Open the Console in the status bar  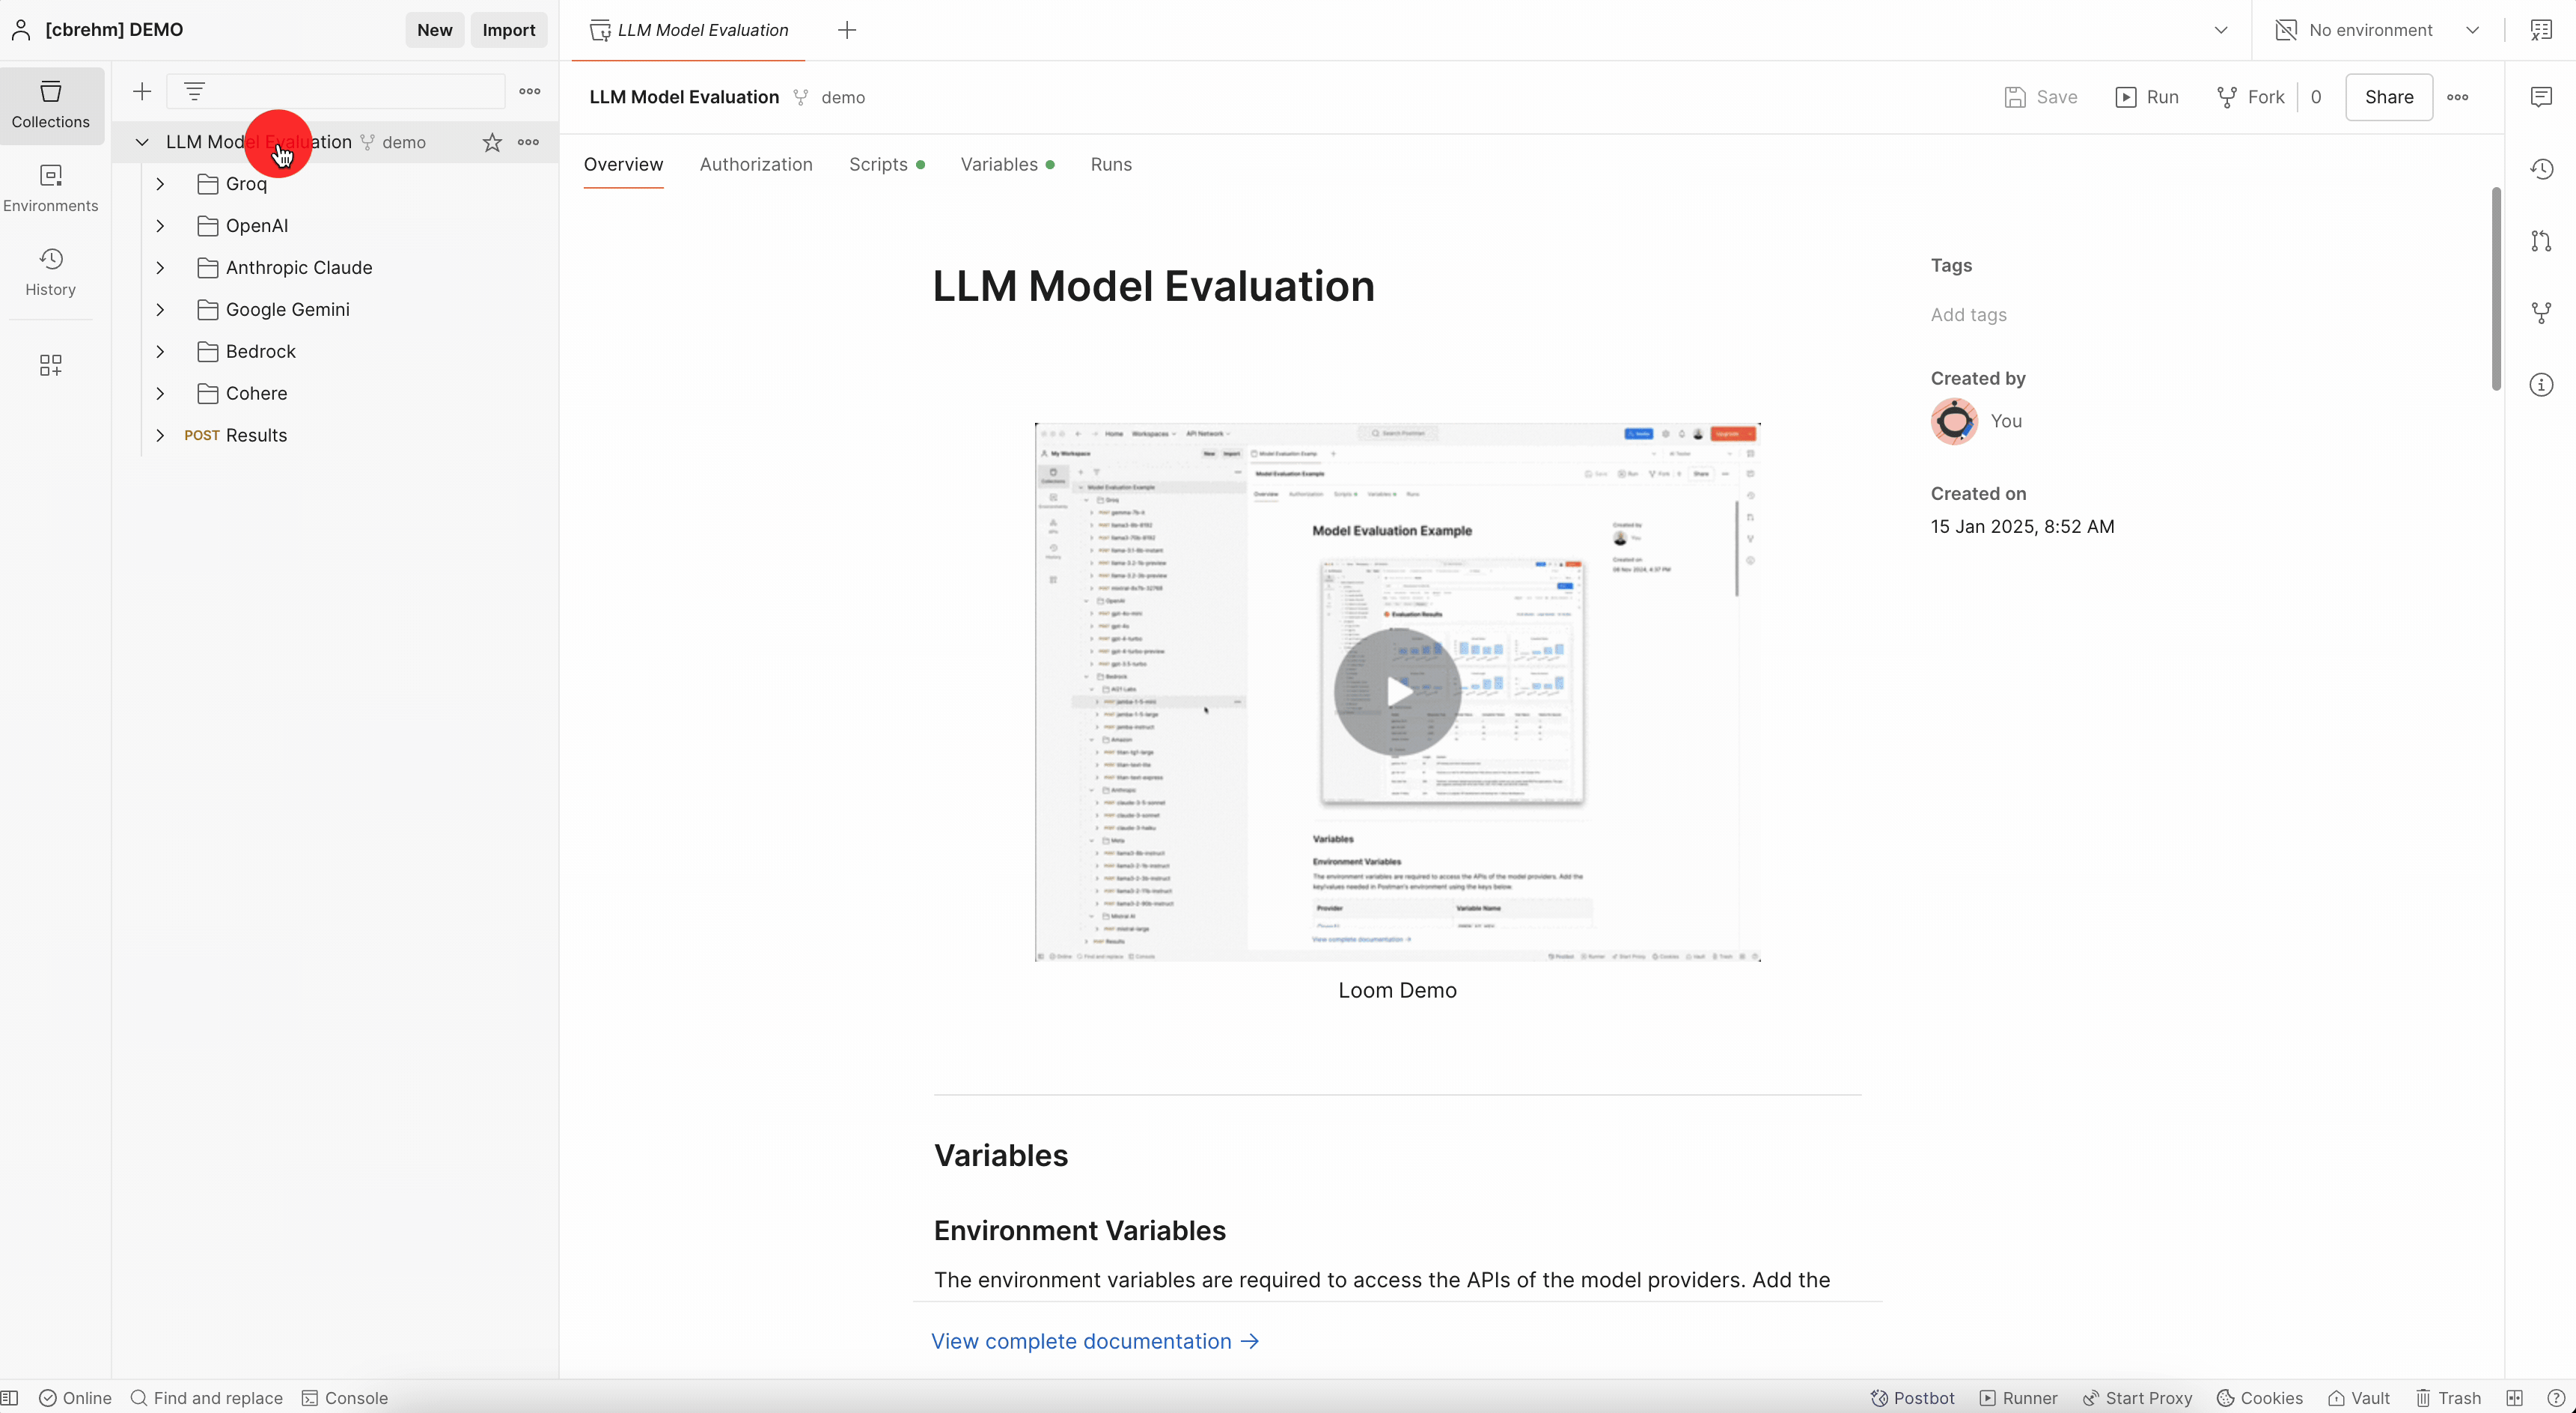(345, 1398)
